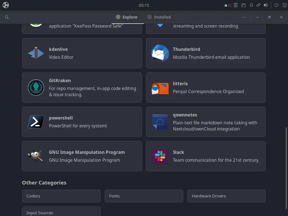Click the litteris mailbox icon
Screen dimensions: 288x216
[x=160, y=88]
